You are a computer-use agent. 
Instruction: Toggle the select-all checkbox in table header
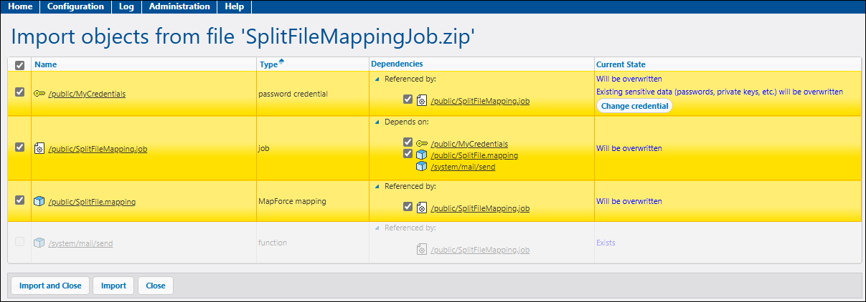click(x=20, y=65)
